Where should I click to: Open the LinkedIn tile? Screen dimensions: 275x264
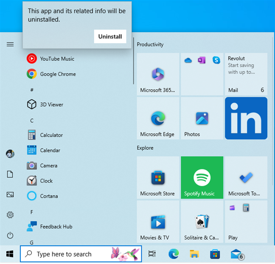tap(246, 118)
